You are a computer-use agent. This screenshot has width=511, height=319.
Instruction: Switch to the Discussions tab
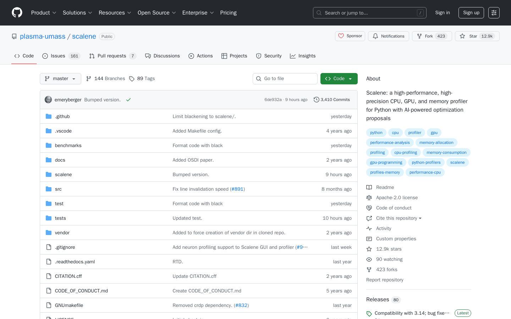(163, 56)
